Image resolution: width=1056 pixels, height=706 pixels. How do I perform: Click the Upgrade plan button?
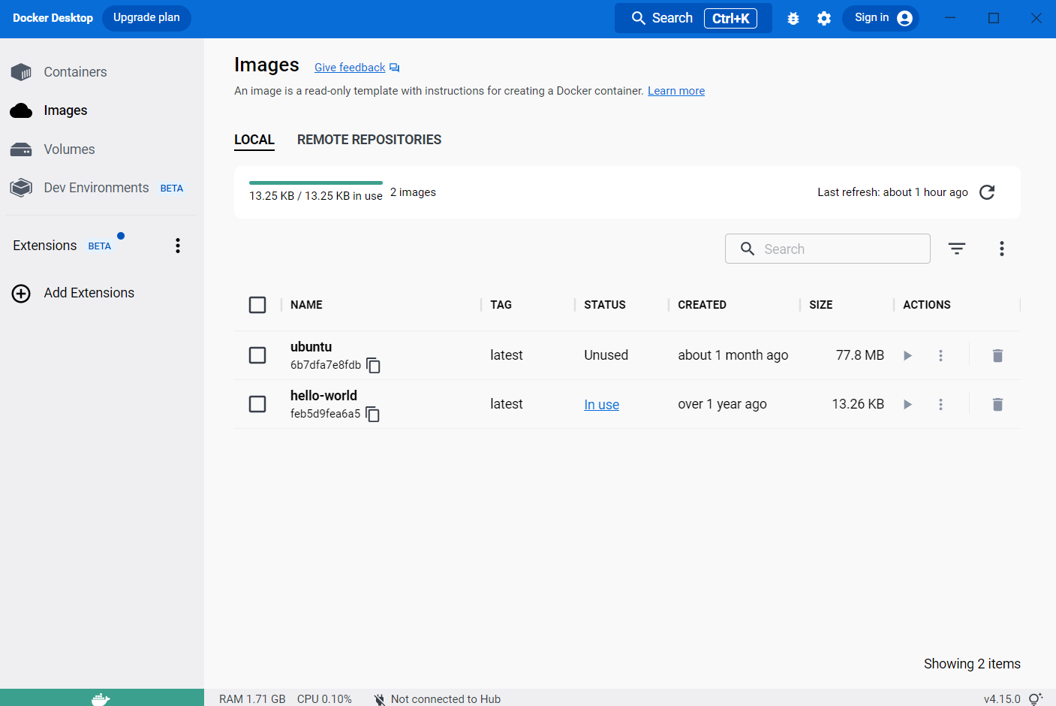point(146,18)
